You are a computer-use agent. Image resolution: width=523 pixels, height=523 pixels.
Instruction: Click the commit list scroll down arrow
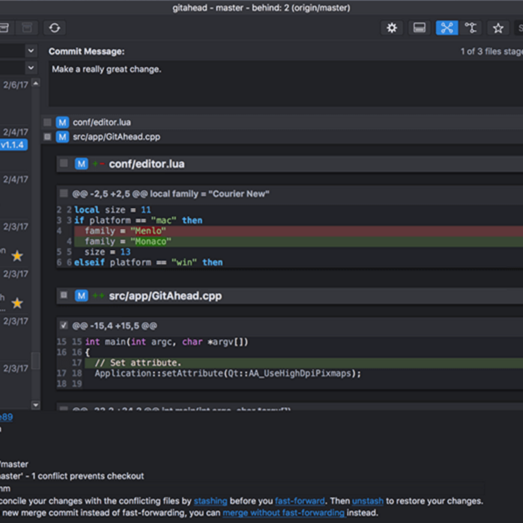click(x=36, y=405)
